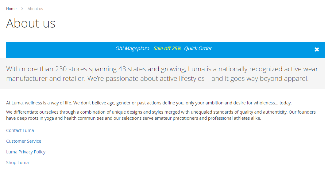Viewport: 328px width, 173px height.
Task: Click the 'beyond apparel' intro text
Action: (284, 78)
